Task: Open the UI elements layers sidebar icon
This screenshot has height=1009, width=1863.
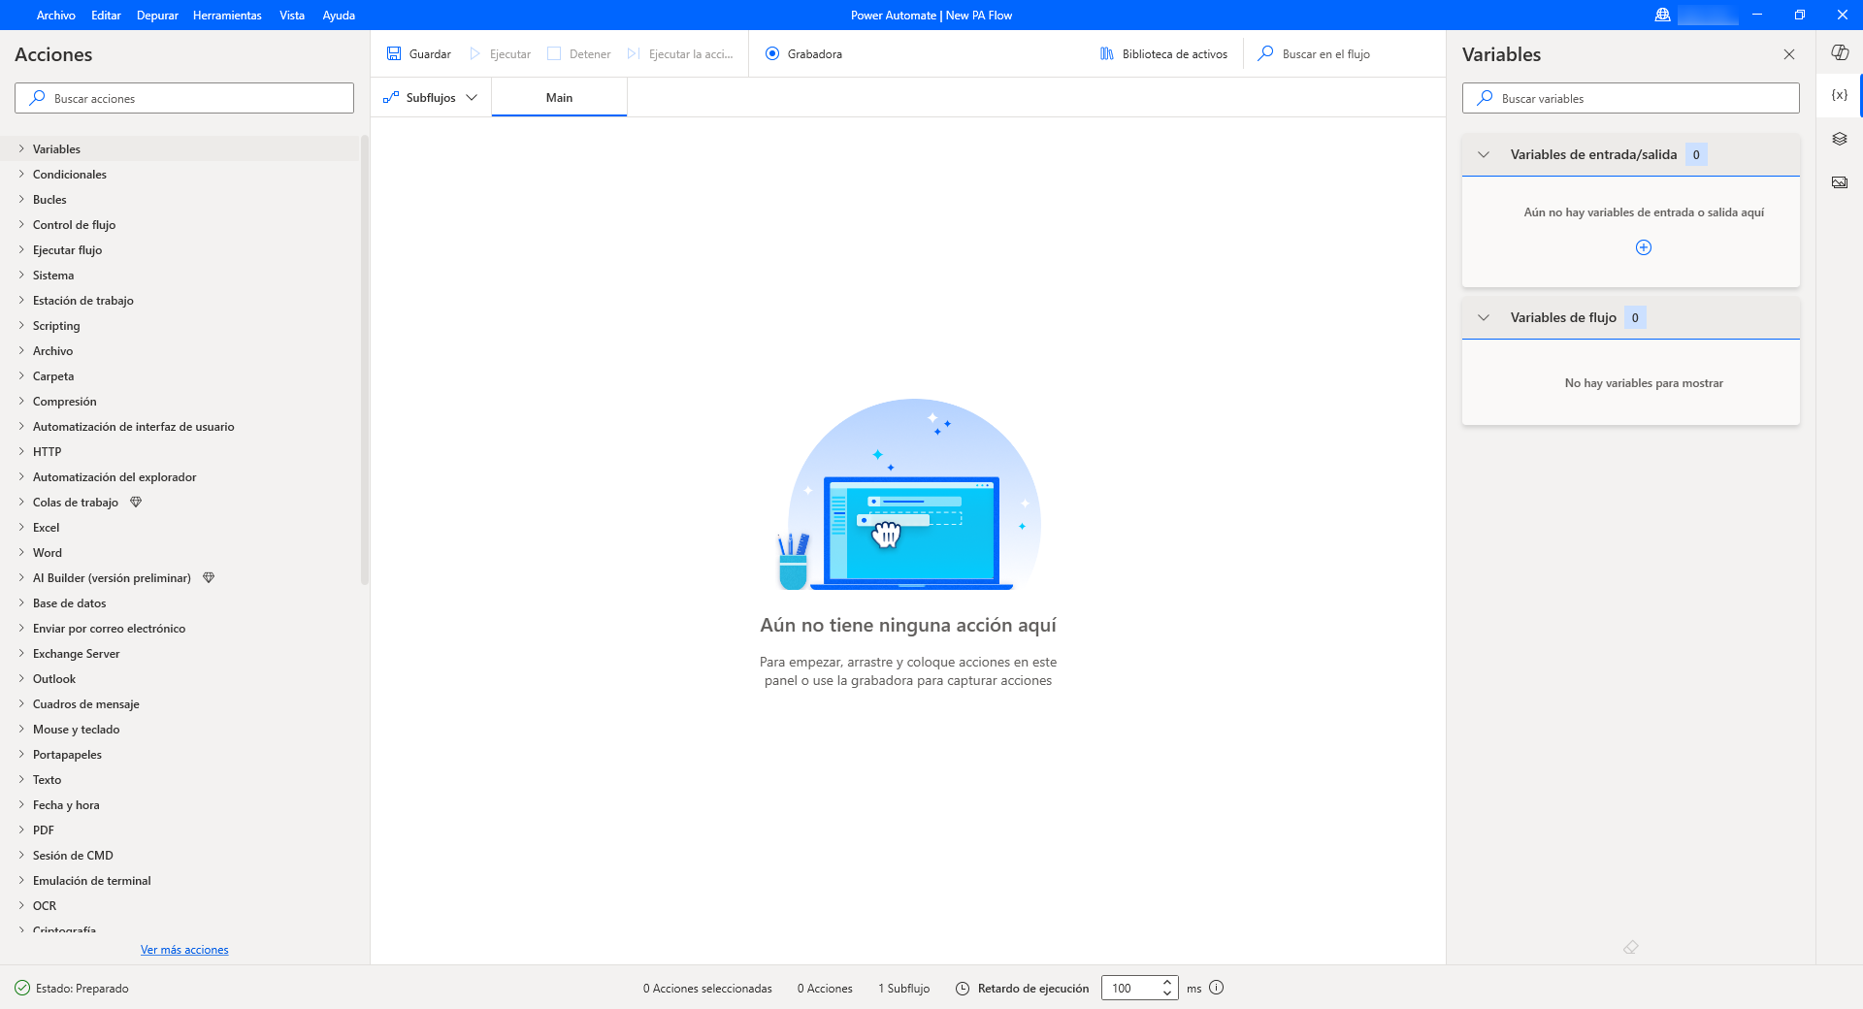Action: [1839, 139]
